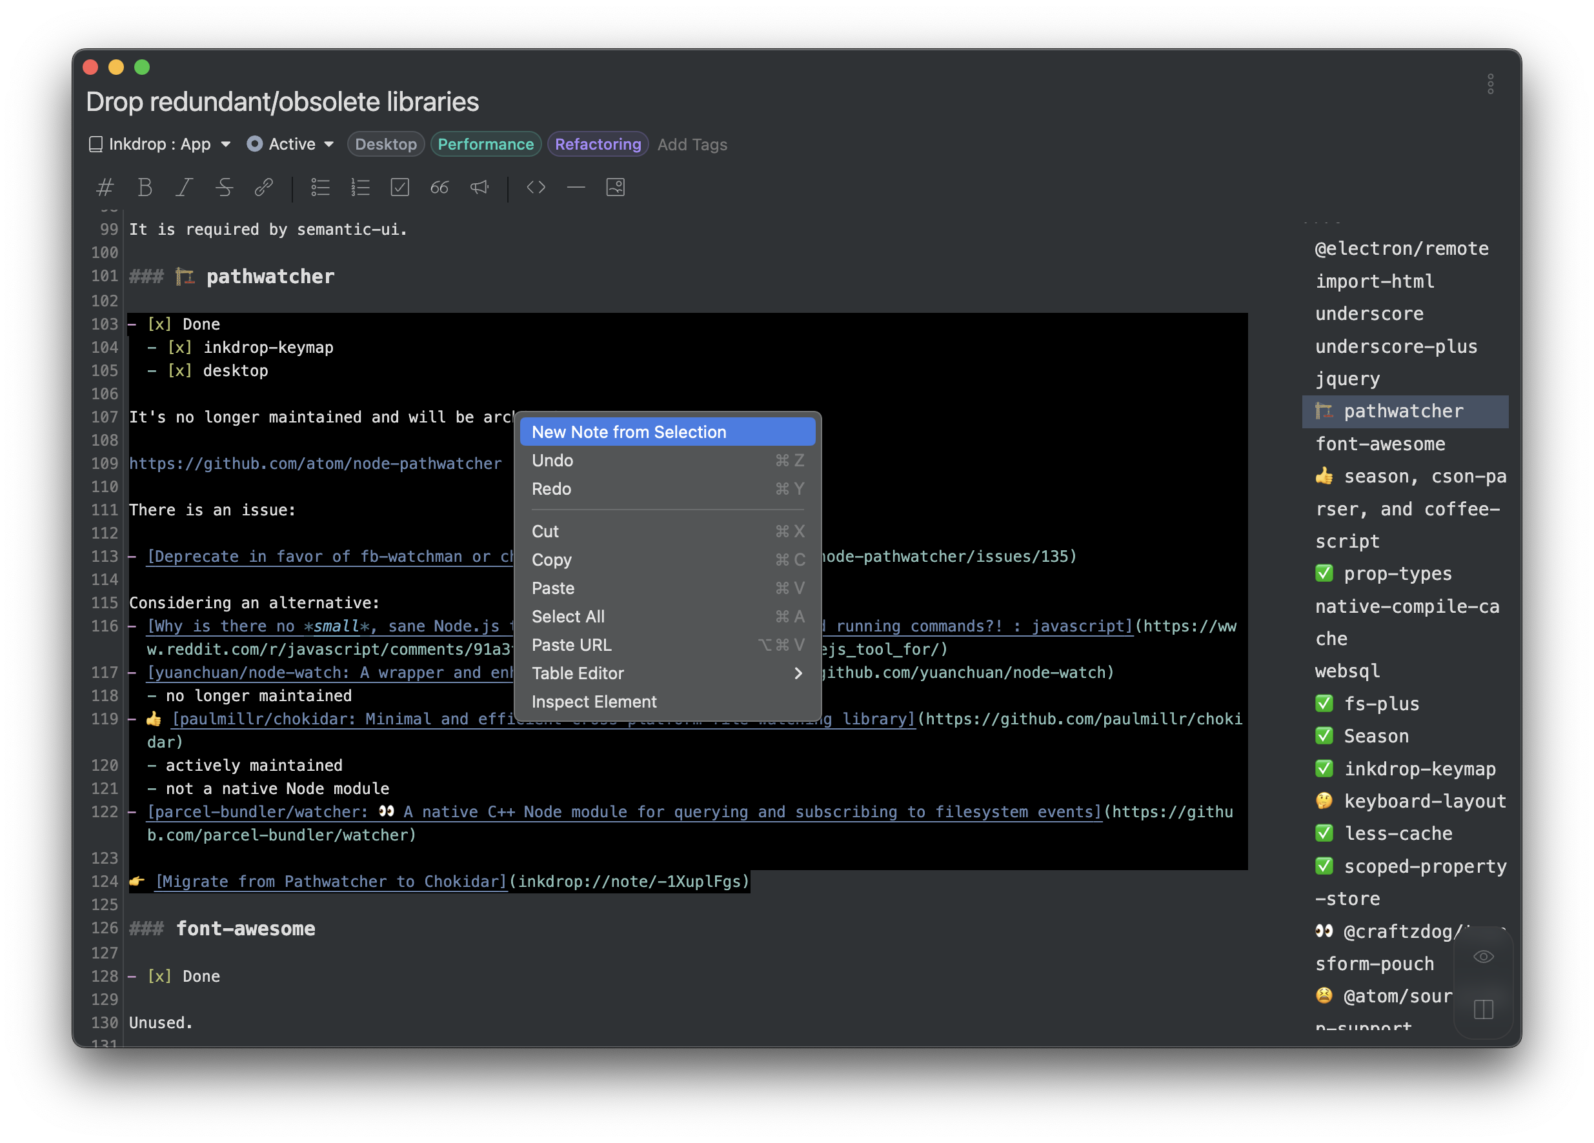Click the Add Tags input field
This screenshot has width=1594, height=1143.
pyautogui.click(x=692, y=144)
